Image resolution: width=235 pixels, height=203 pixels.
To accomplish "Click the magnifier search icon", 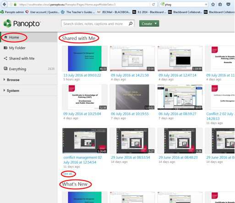I will point(131,23).
